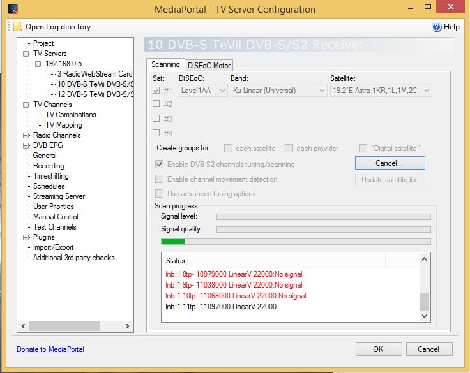Click the Cancel... scan button
This screenshot has width=470, height=373.
(x=390, y=163)
